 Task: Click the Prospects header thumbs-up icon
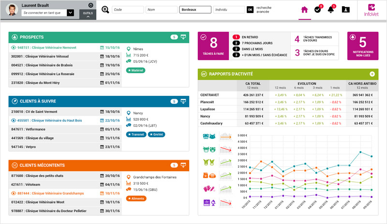coord(15,37)
